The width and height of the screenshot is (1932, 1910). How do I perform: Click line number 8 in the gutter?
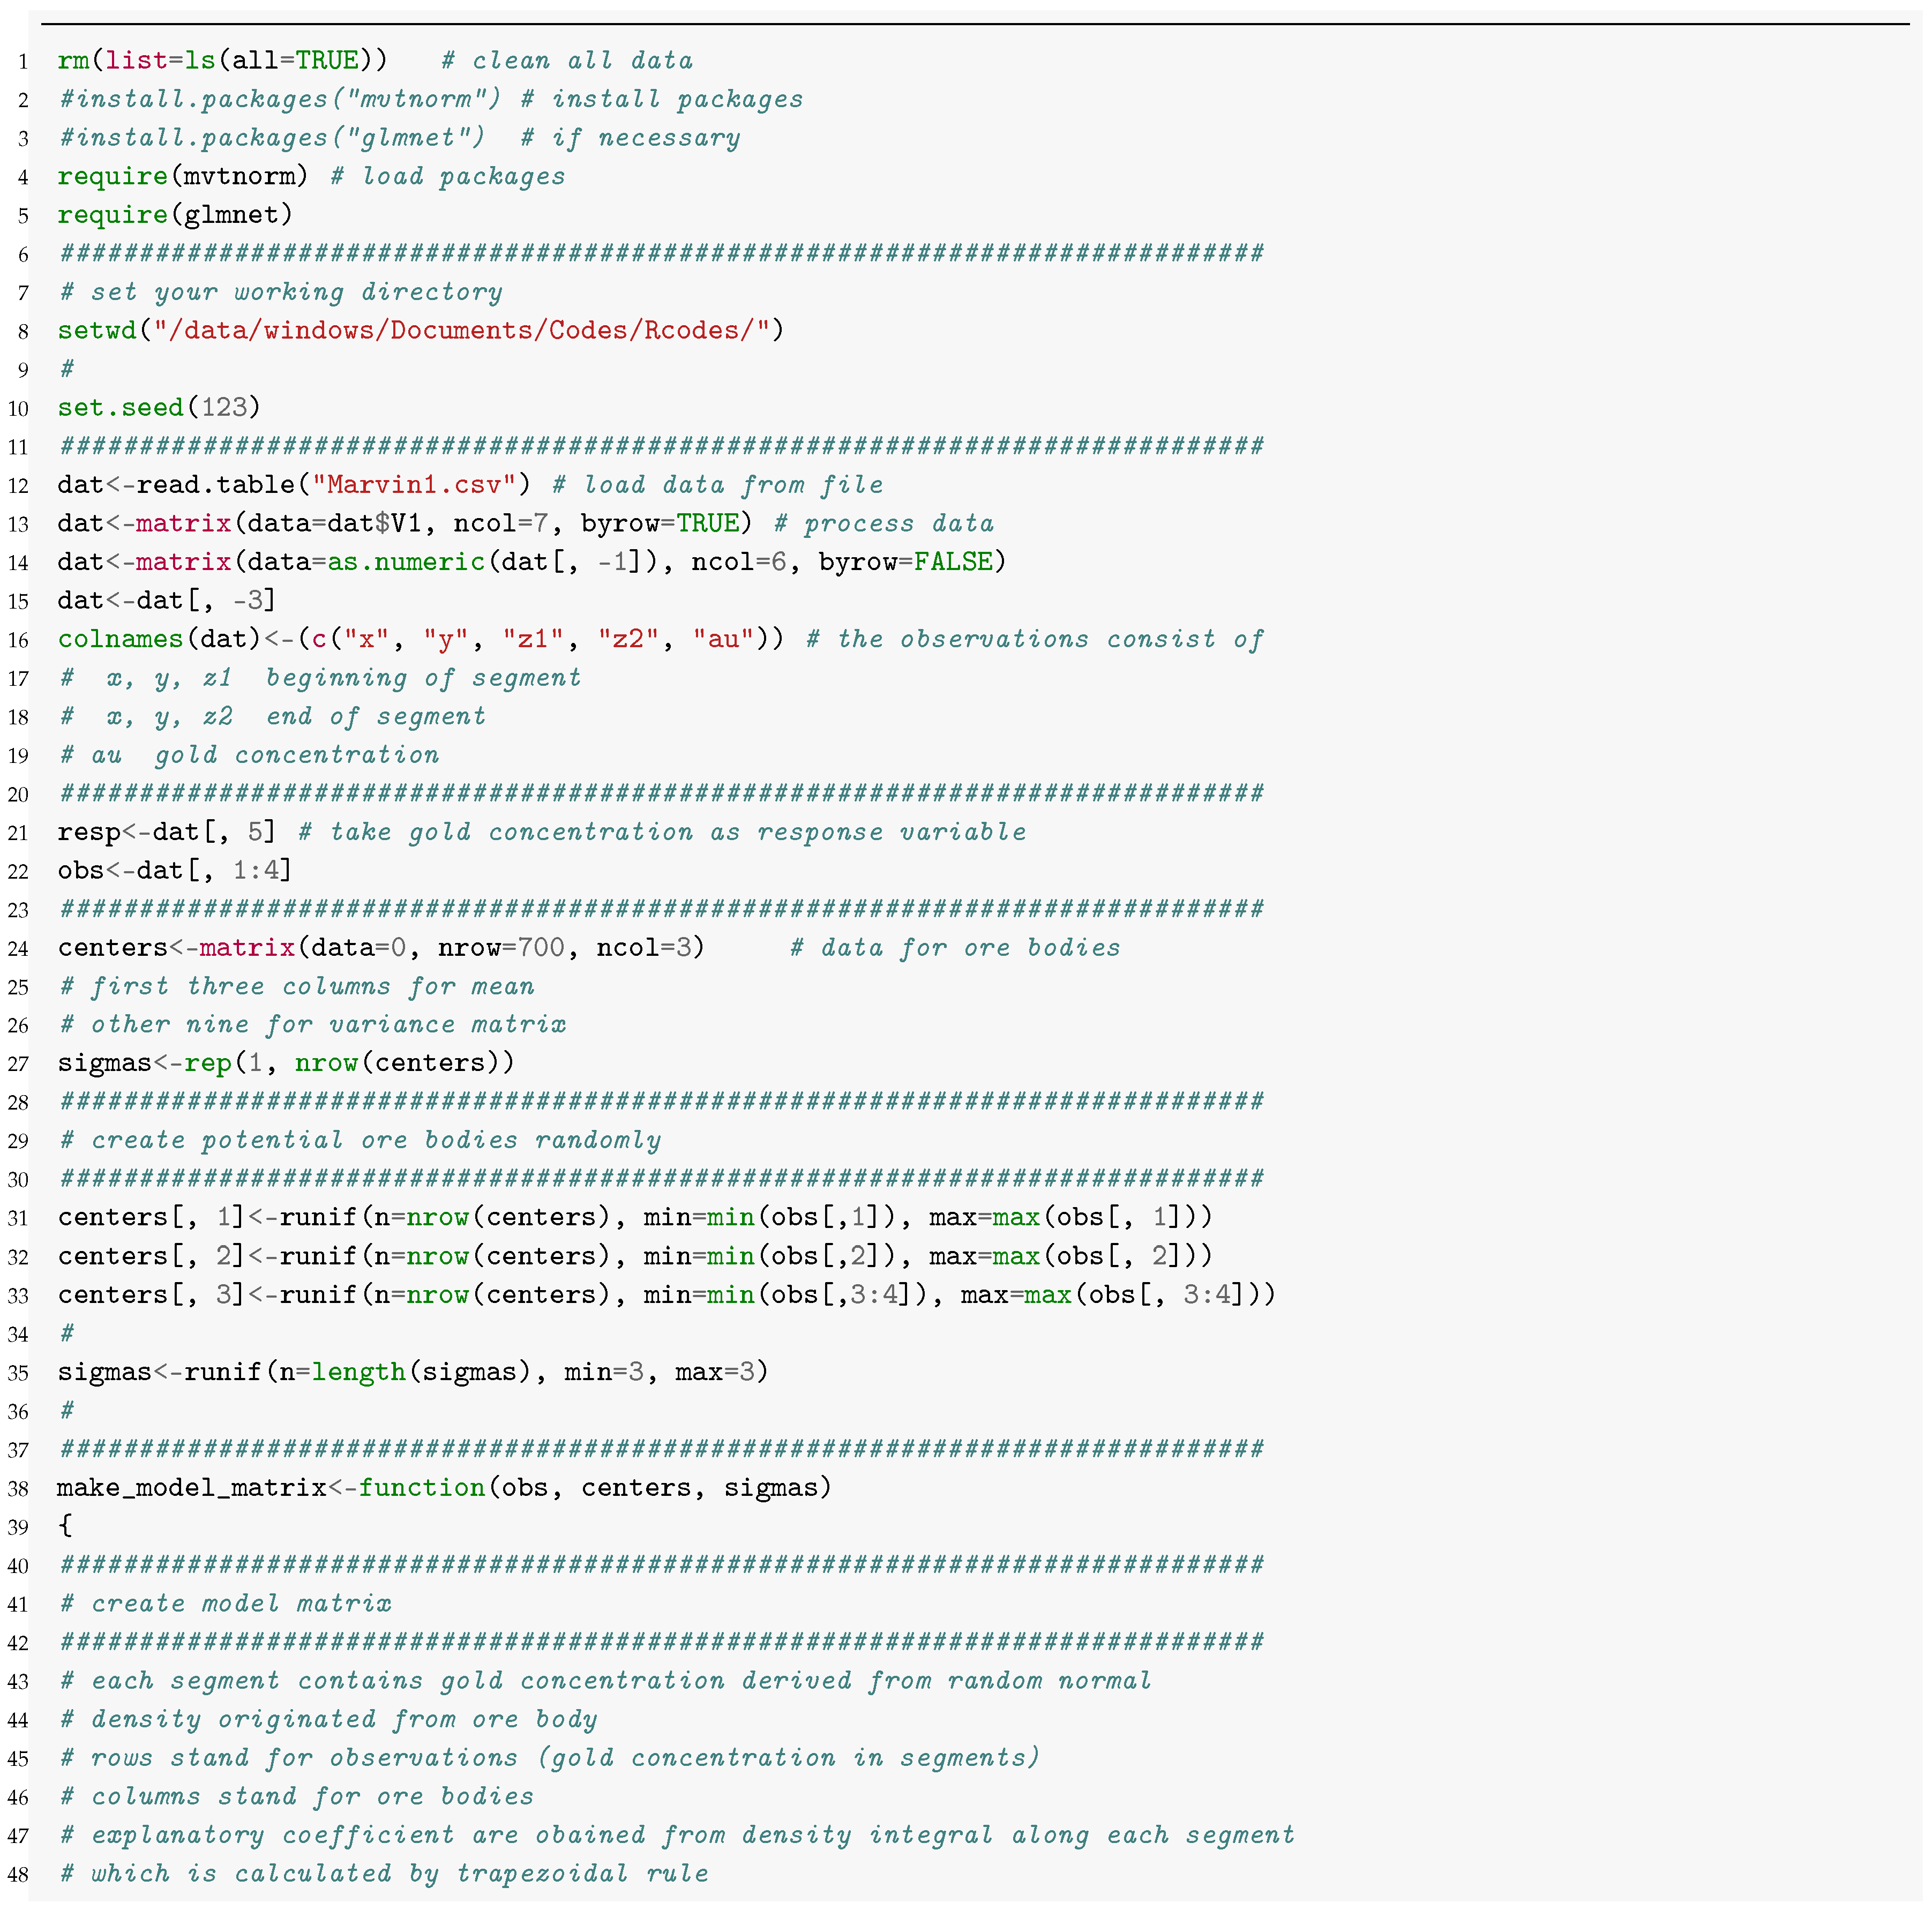tap(22, 332)
